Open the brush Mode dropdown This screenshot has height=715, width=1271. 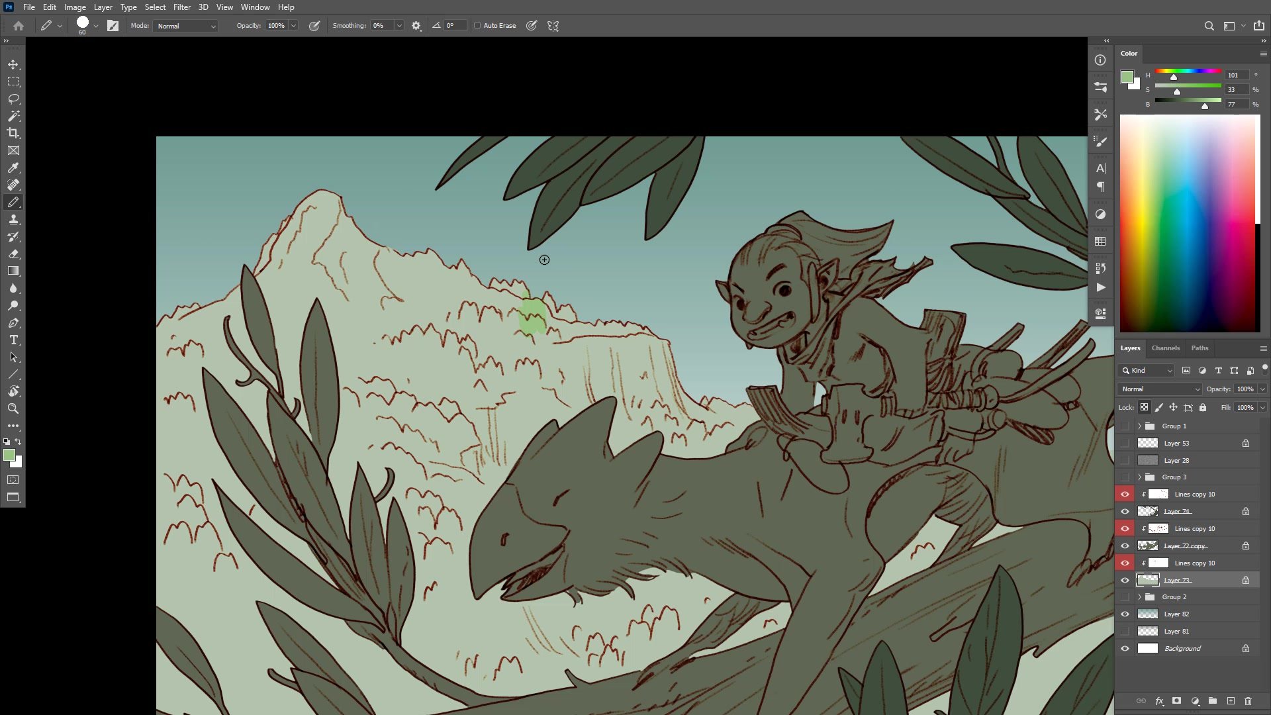coord(186,26)
